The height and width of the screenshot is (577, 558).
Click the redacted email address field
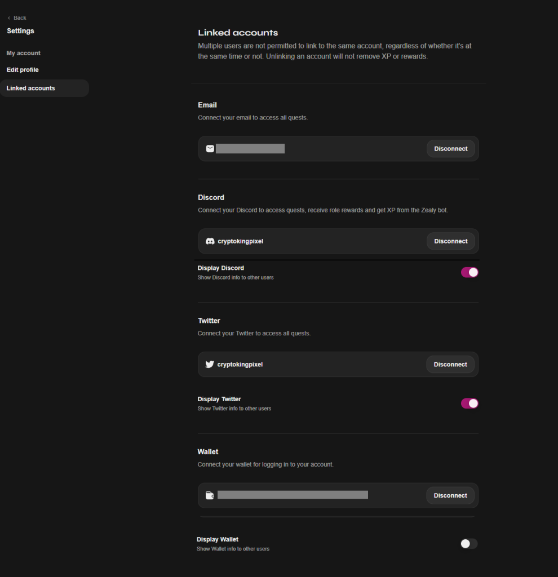[x=250, y=149]
